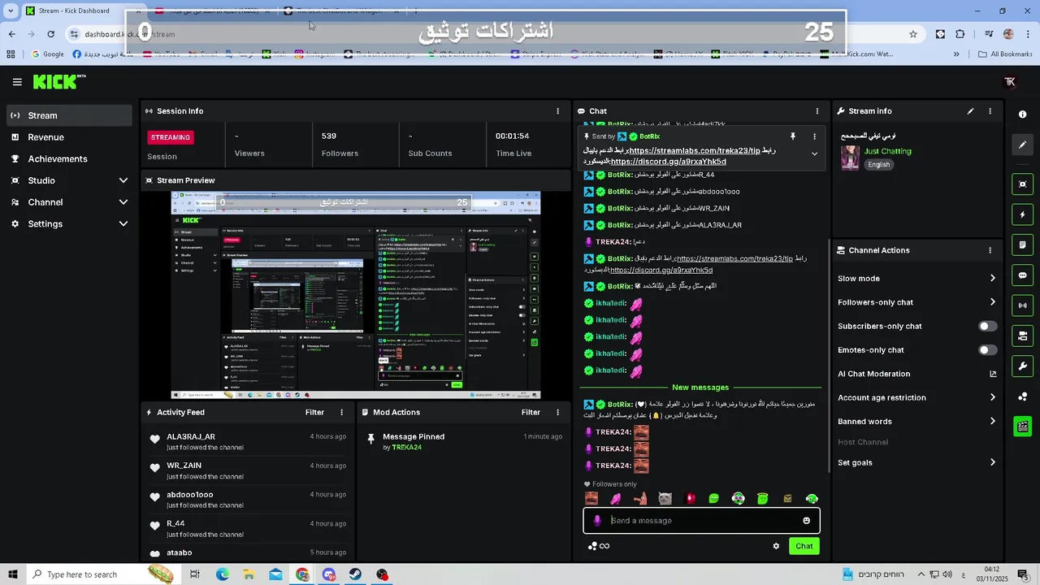Focus the Send a message input
The image size is (1040, 585).
tap(703, 521)
